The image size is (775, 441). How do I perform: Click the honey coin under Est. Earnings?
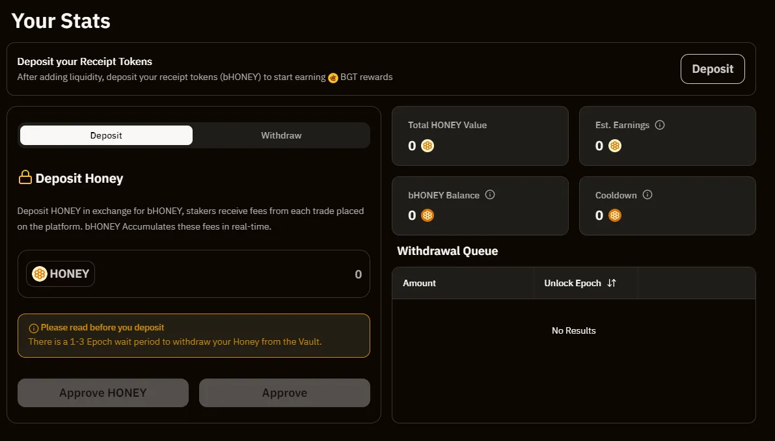[x=615, y=146]
